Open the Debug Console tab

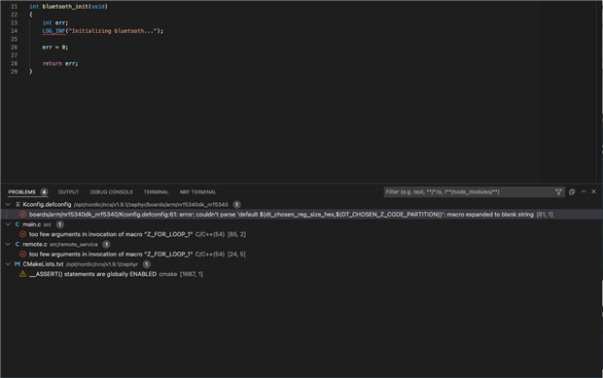pyautogui.click(x=111, y=192)
